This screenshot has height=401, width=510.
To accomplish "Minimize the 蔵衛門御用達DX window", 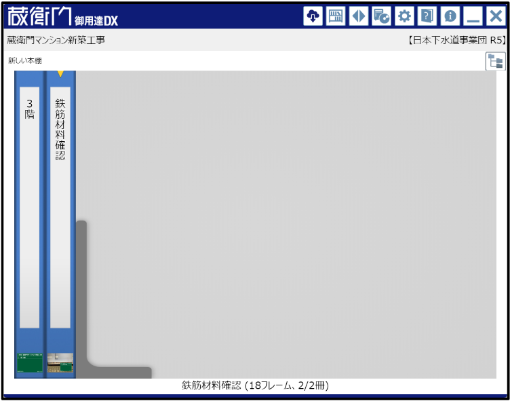I will click(x=472, y=16).
